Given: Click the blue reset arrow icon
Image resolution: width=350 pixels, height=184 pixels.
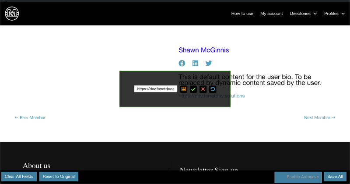Looking at the screenshot, I should [x=213, y=89].
